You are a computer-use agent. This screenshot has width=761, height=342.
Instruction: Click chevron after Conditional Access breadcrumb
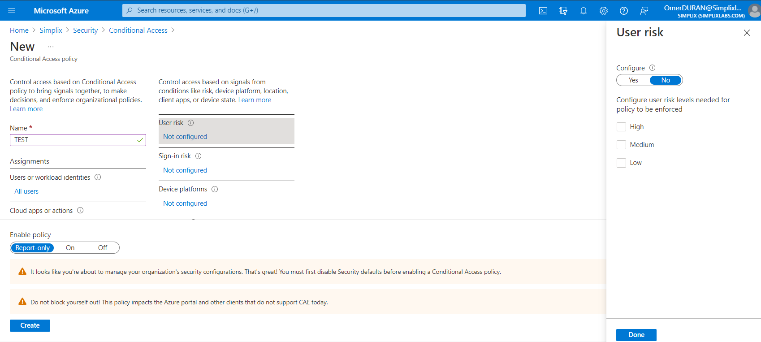tap(173, 30)
